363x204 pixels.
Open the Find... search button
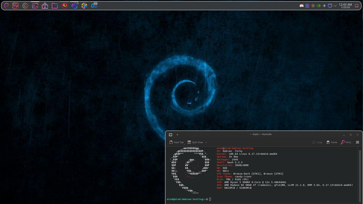coord(346,142)
